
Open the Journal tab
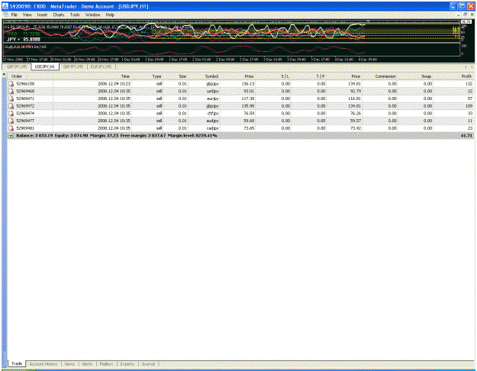(x=148, y=363)
